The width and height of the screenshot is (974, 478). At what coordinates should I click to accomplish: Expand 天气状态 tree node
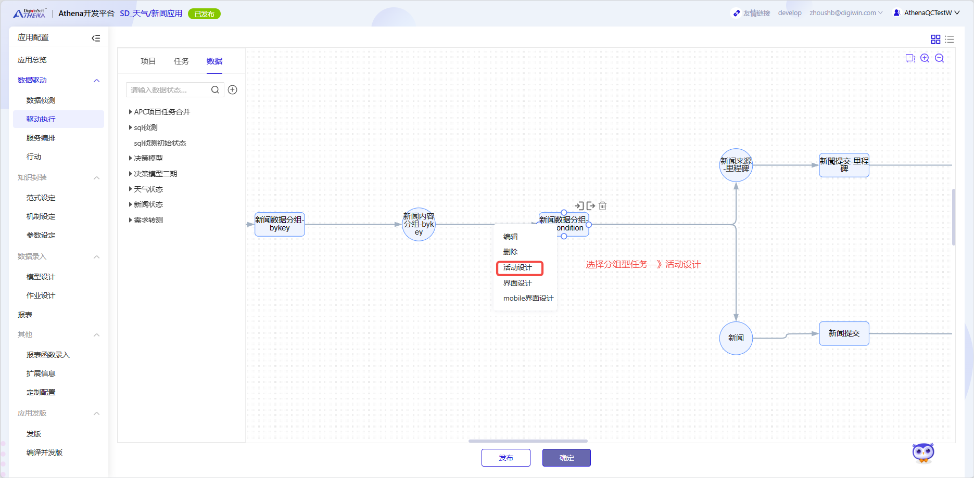pyautogui.click(x=130, y=189)
